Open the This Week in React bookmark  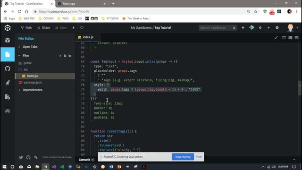coord(136,18)
